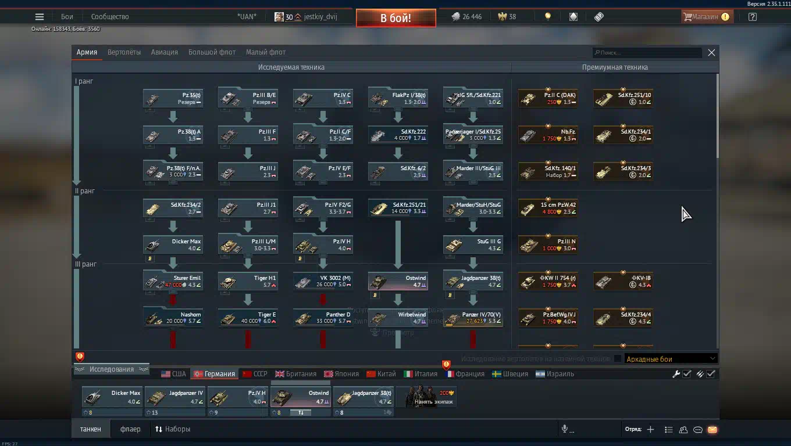791x446 pixels.
Task: Start battle with В бой! button
Action: click(396, 18)
